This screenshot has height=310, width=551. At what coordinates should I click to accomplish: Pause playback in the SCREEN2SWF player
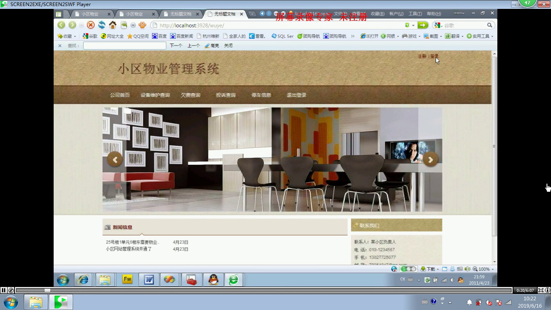click(4, 290)
